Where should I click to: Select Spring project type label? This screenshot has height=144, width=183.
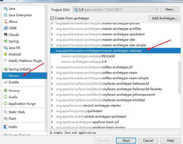click(x=14, y=41)
